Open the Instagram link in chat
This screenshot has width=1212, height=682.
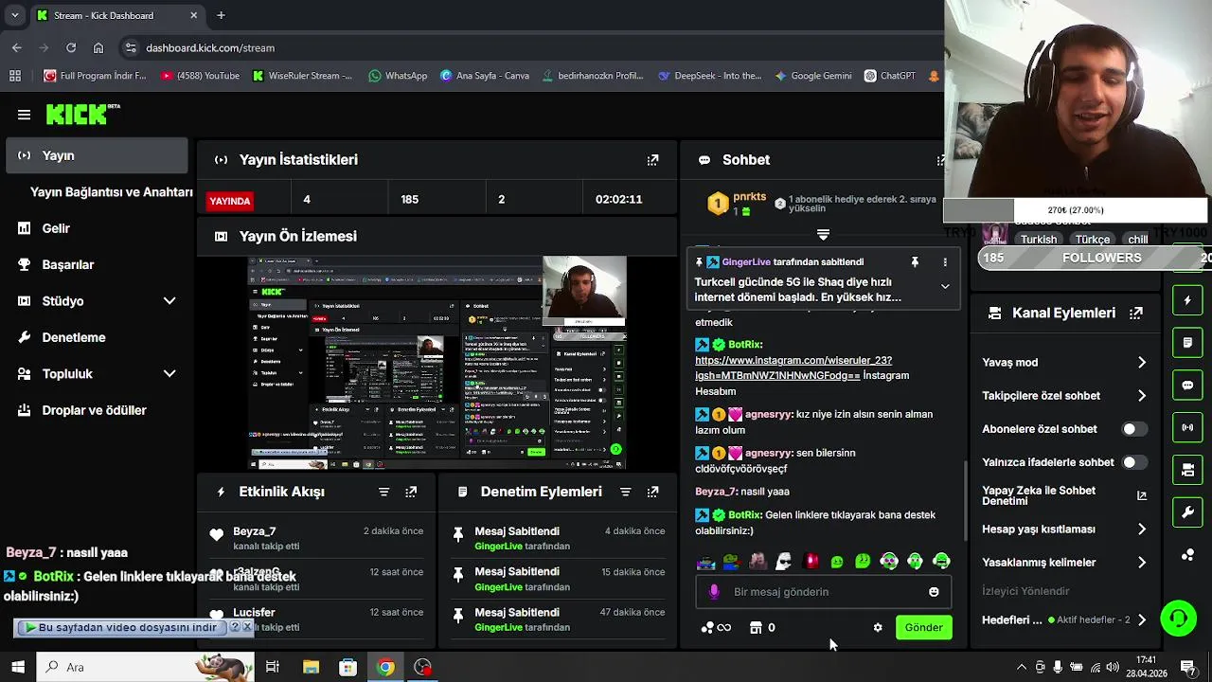click(x=793, y=368)
